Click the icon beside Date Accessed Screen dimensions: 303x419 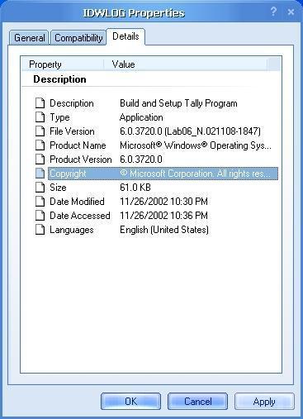pos(40,216)
